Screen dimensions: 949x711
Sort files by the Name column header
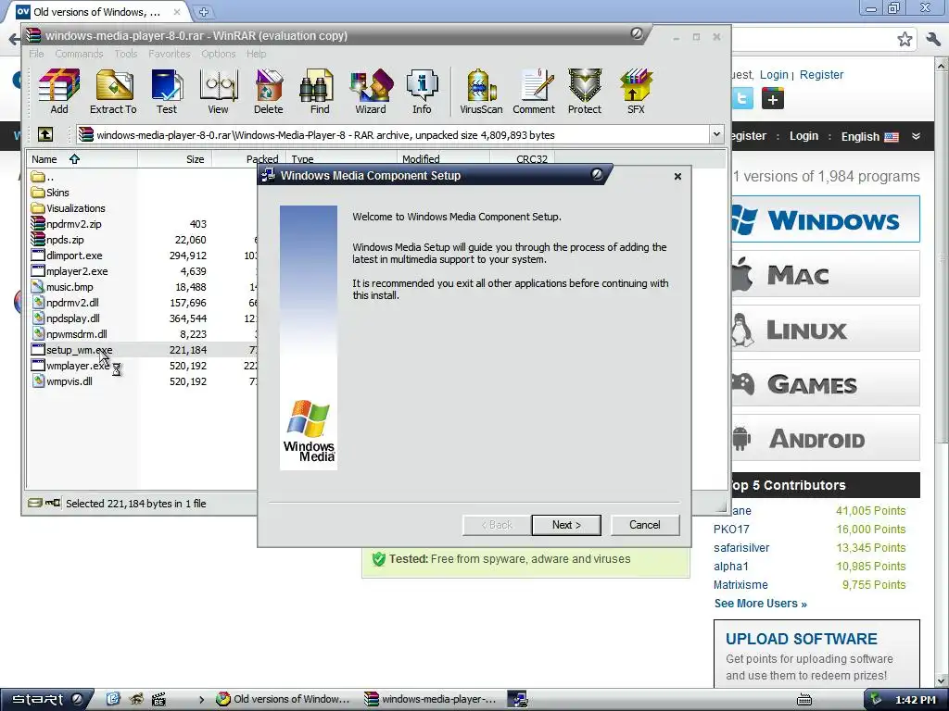point(82,159)
